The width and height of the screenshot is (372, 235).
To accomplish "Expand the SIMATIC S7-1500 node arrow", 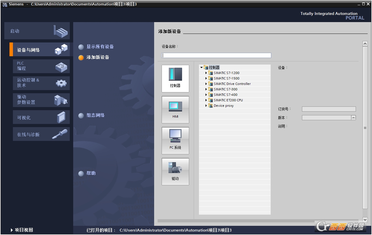I will [x=206, y=78].
